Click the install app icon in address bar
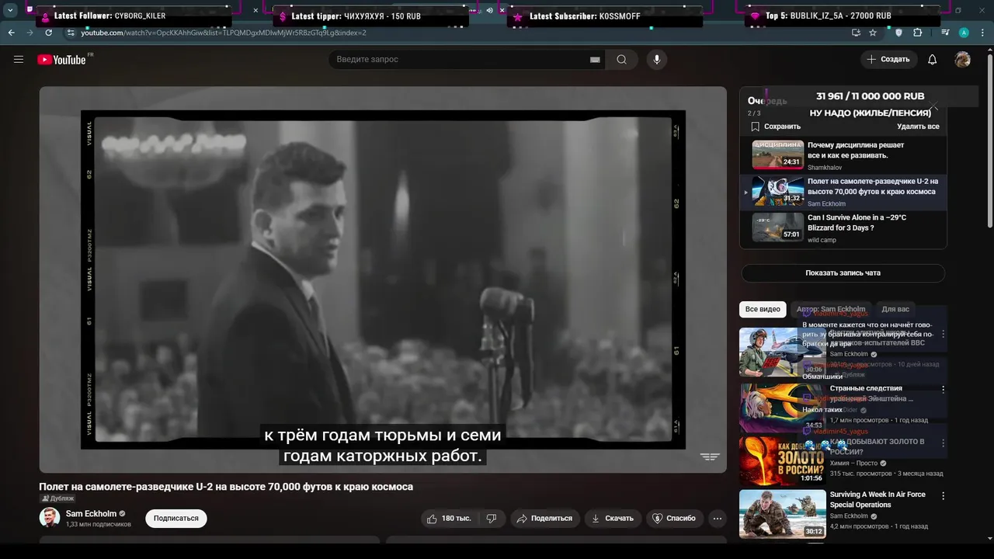The height and width of the screenshot is (559, 994). click(x=856, y=33)
